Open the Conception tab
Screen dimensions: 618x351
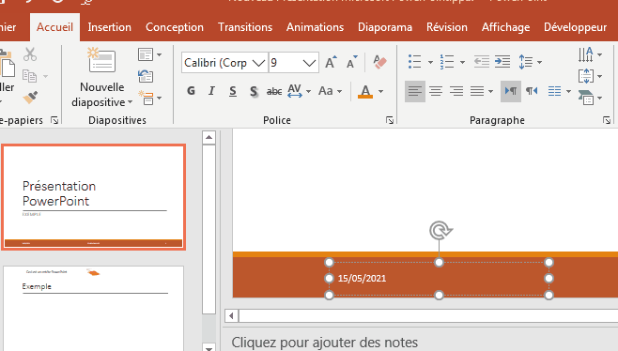click(175, 27)
